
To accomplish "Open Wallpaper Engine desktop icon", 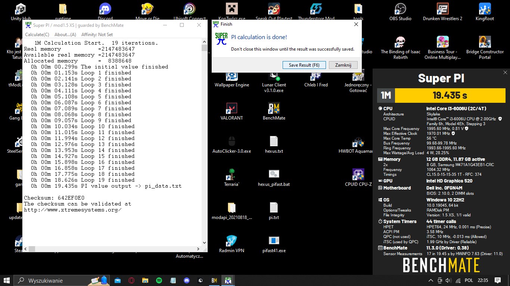I will [x=232, y=79].
